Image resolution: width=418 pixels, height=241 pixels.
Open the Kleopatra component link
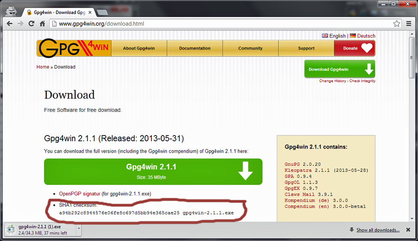click(298, 170)
